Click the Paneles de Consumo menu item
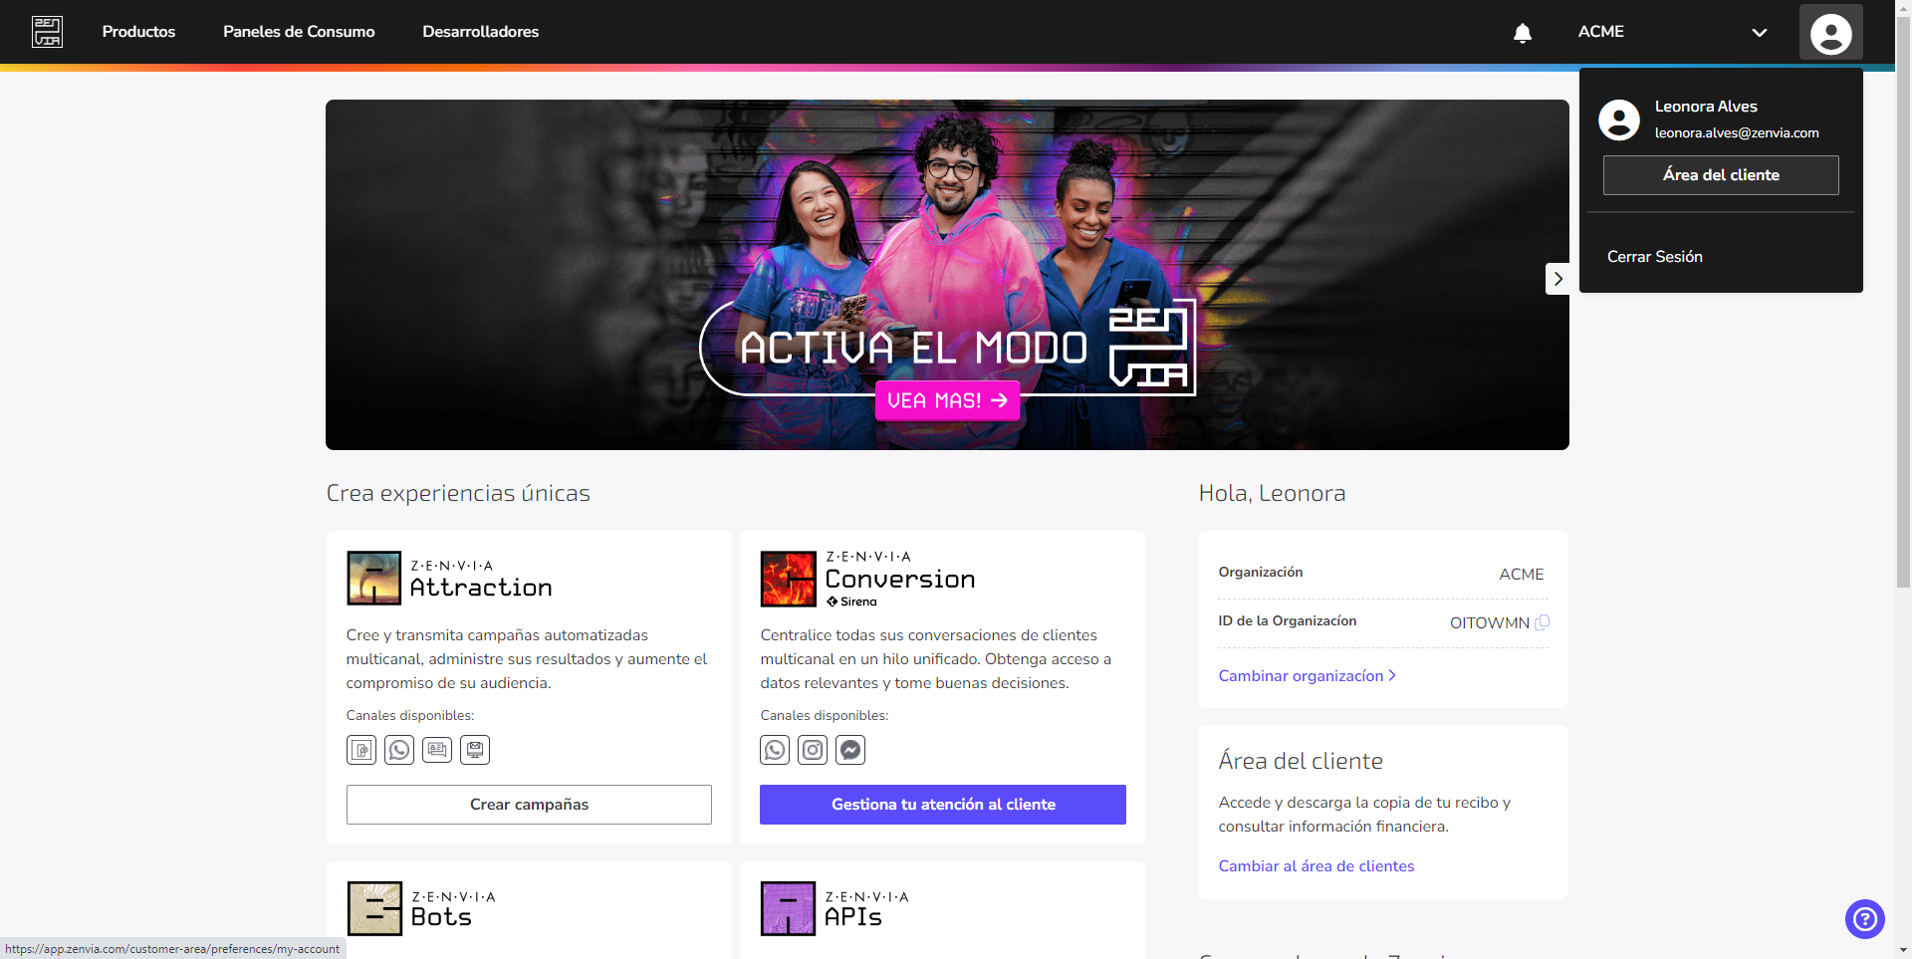 pos(298,31)
